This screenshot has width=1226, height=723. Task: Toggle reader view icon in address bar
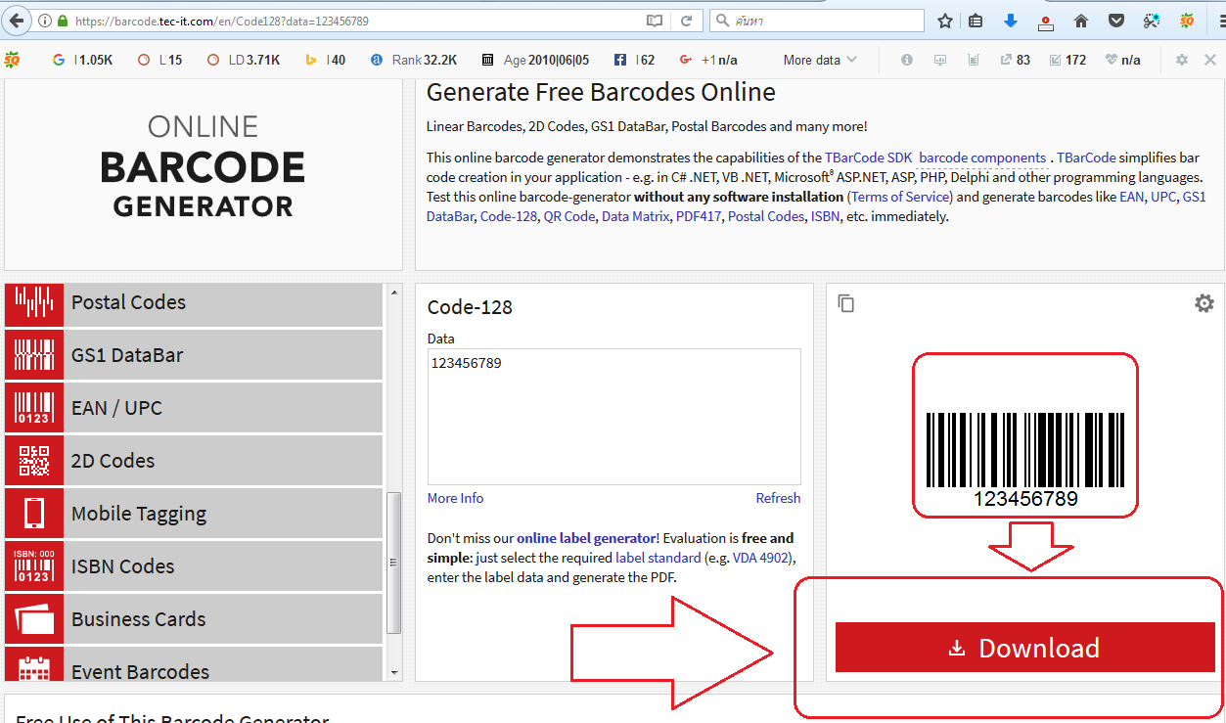tap(655, 21)
